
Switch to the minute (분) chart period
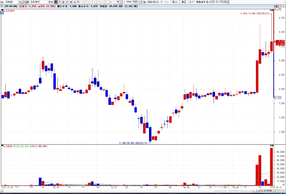(x=71, y=2)
